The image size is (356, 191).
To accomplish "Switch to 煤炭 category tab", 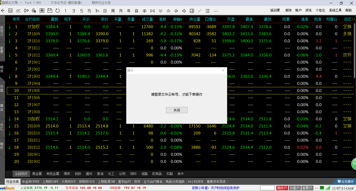I will [67, 174].
